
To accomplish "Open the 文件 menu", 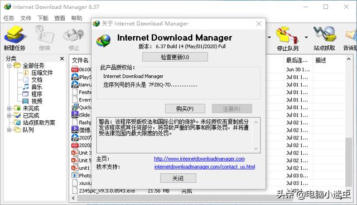I will click(x=26, y=18).
